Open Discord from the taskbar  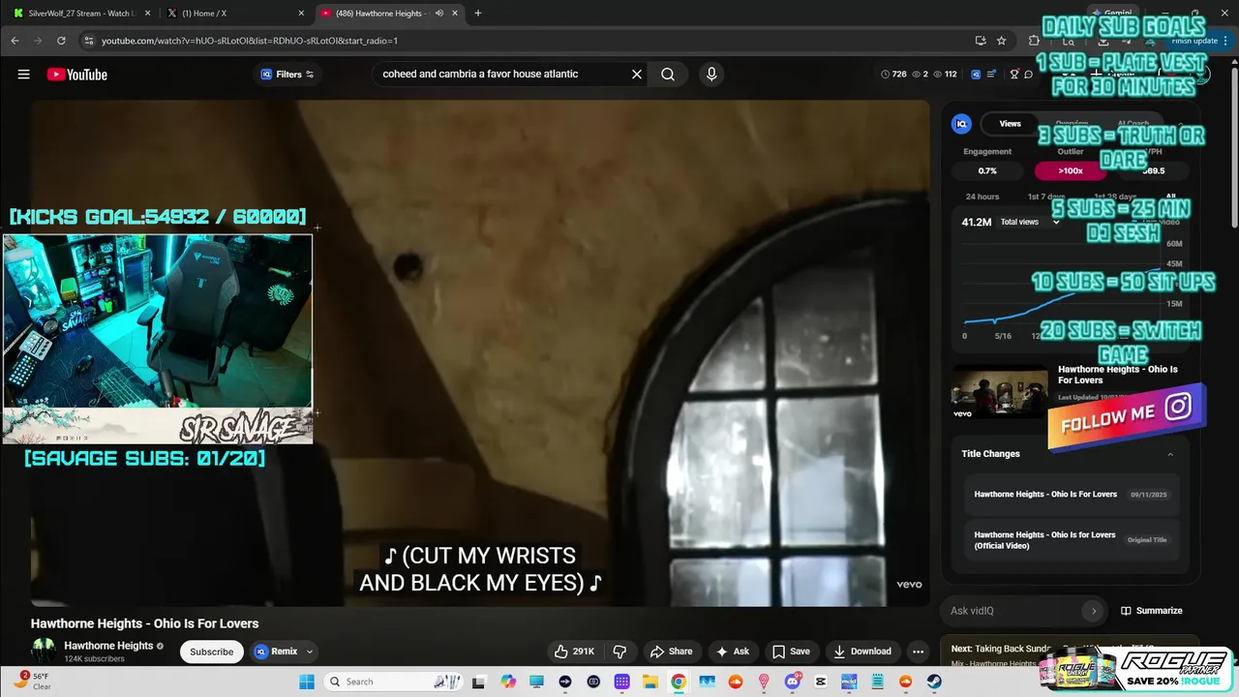click(x=793, y=682)
